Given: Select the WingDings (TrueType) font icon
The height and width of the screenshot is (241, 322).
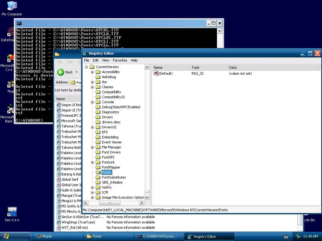Looking at the screenshot, I should tap(58, 222).
